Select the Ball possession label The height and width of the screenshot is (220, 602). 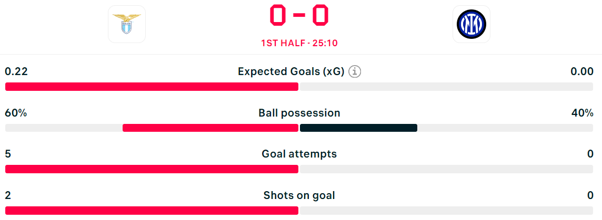[x=299, y=113]
